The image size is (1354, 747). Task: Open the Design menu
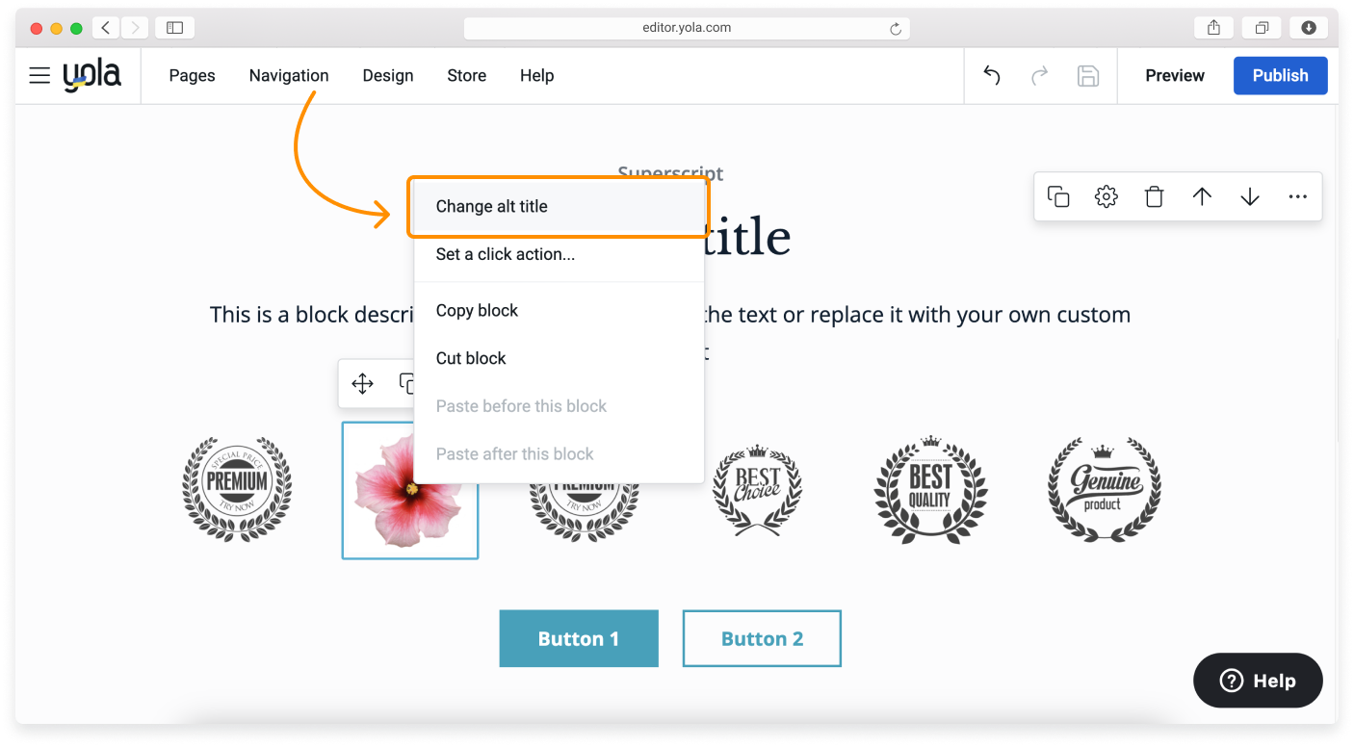[x=388, y=76]
